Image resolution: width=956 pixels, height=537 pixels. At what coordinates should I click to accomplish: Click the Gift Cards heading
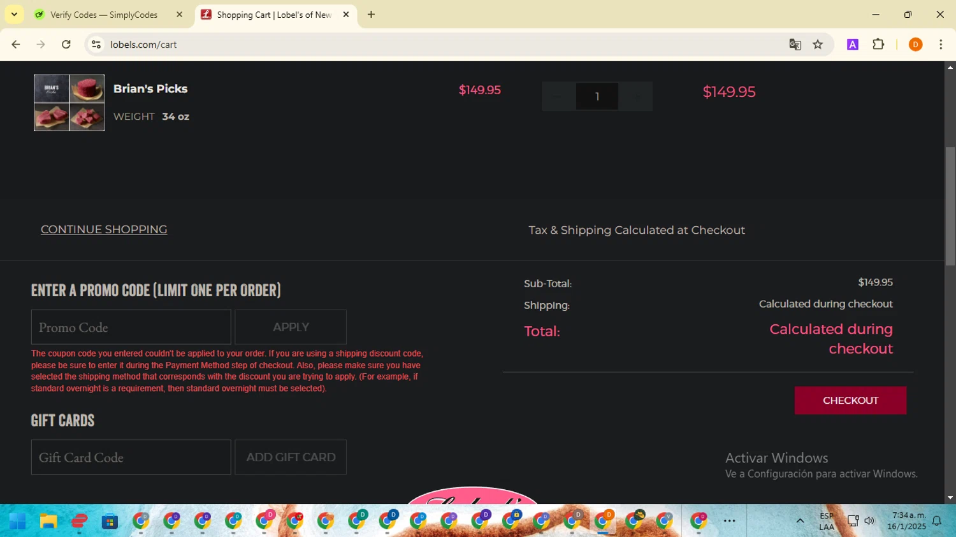(62, 420)
